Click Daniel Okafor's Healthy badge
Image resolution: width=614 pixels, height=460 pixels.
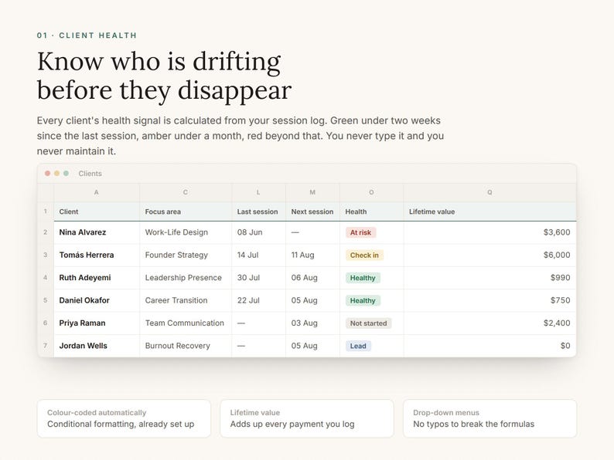coord(363,300)
